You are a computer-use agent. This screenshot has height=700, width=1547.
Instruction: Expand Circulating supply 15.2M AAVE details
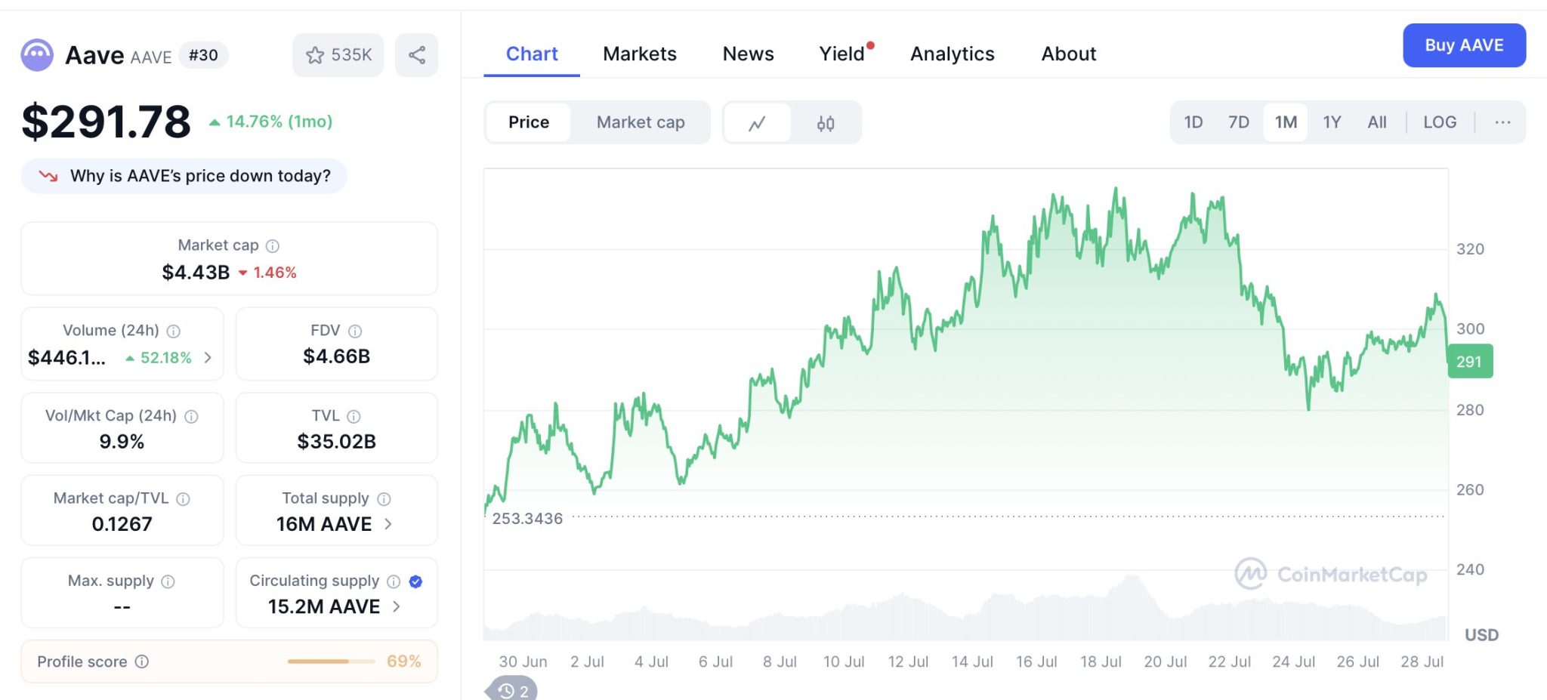pyautogui.click(x=396, y=606)
